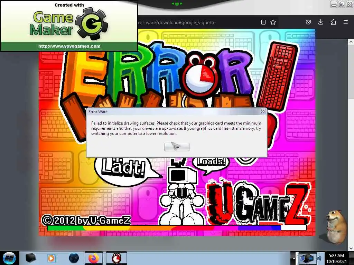Show hidden system tray icons arrow
The width and height of the screenshot is (354, 265).
tap(294, 258)
